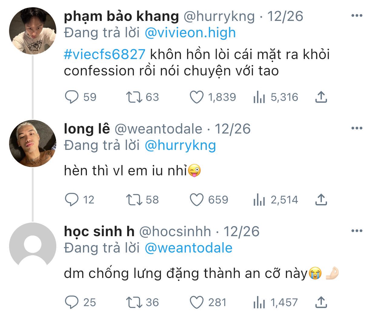Reply to học sinh h's tweet

72,302
